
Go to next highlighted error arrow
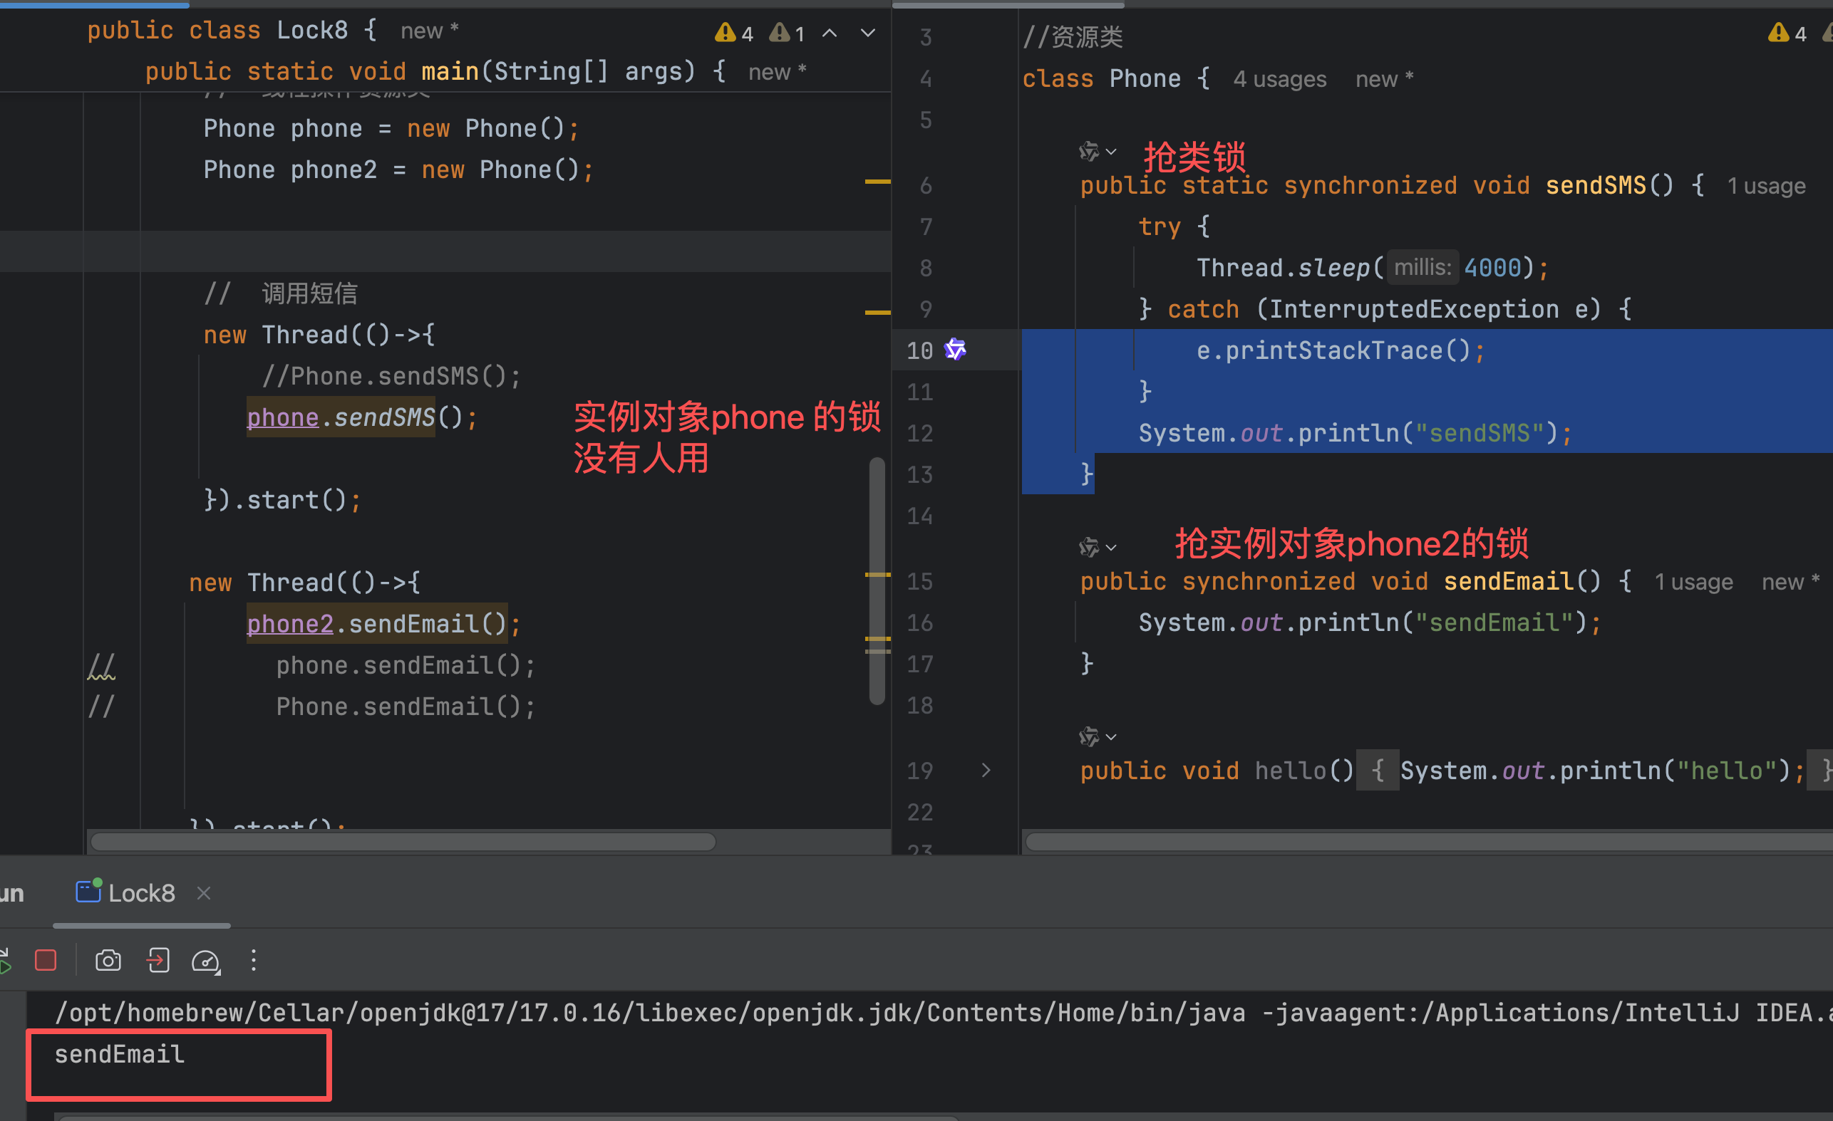click(867, 33)
